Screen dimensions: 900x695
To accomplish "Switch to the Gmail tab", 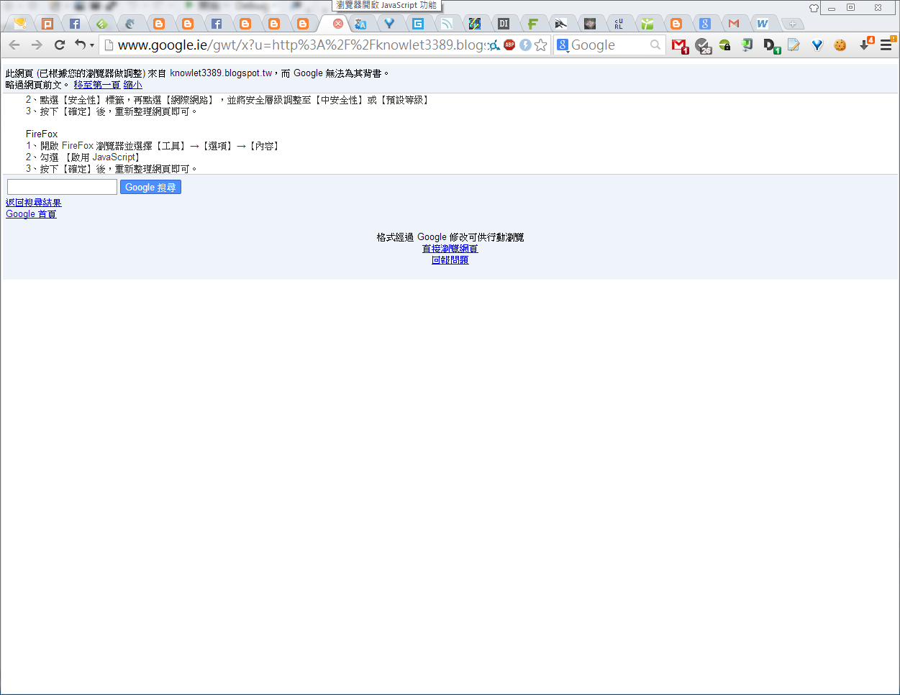I will tap(734, 24).
